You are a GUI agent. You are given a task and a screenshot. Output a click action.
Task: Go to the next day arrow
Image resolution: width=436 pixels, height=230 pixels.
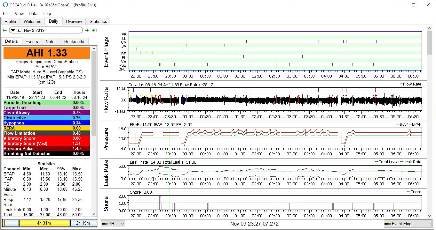87,30
